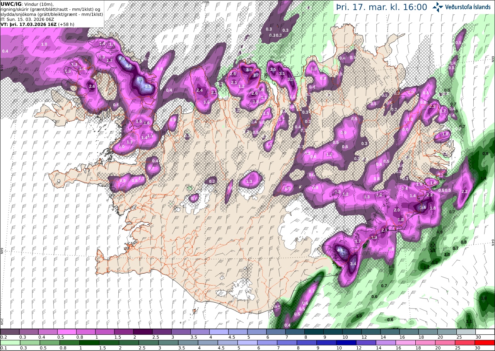
Task: Click the light periwinkle 4 snow legend swatch
Action: [219, 332]
